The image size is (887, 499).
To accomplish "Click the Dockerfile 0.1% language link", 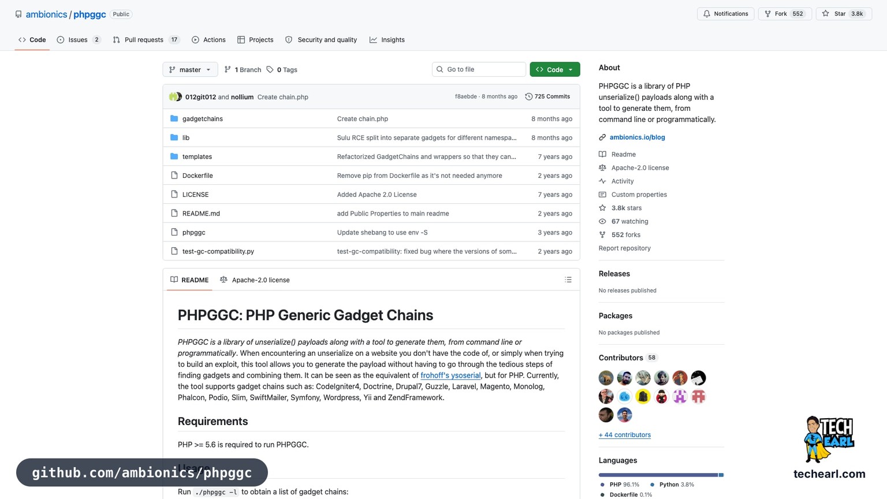I will point(626,494).
